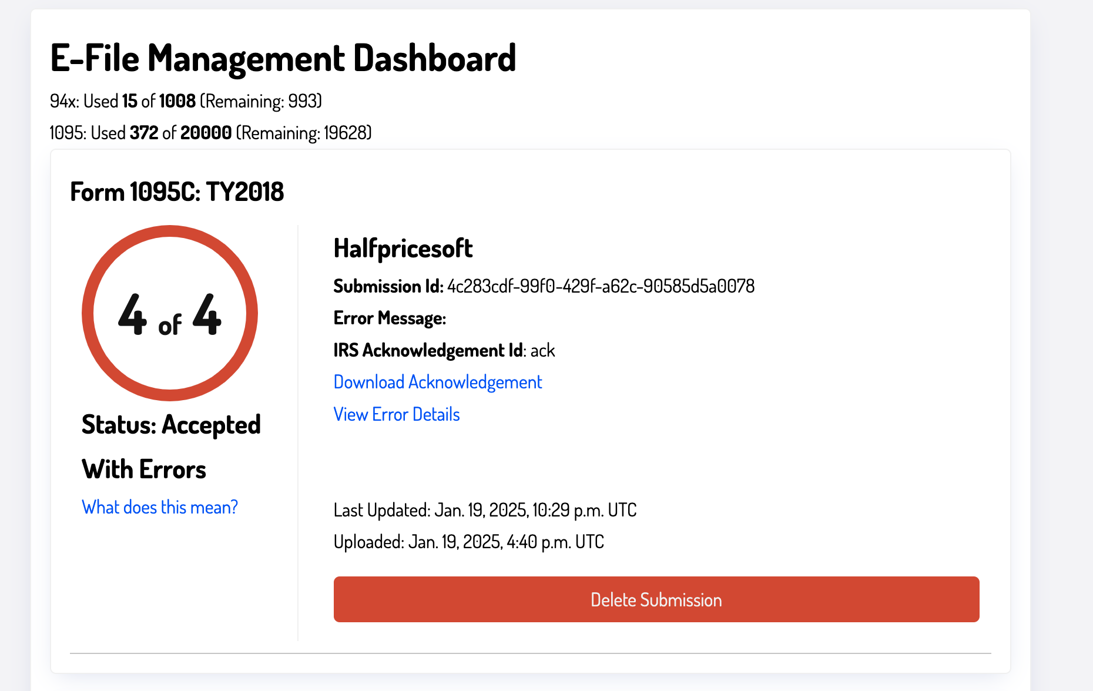Select the Halfpricesoft company name
Viewport: 1093px width, 691px height.
coord(403,247)
